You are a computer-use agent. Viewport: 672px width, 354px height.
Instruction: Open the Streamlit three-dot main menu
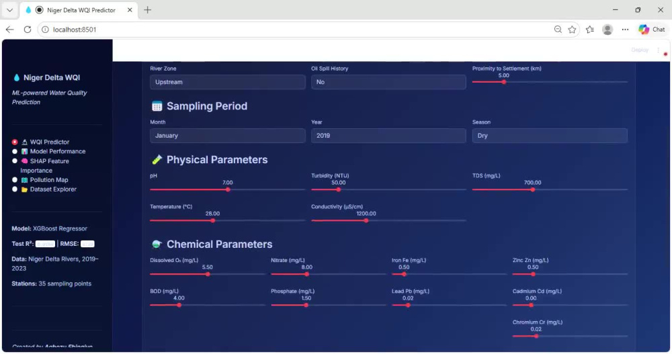click(659, 50)
